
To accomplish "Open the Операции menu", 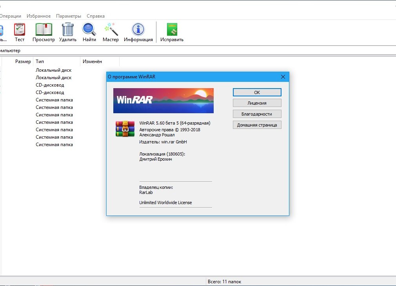I will pyautogui.click(x=11, y=16).
